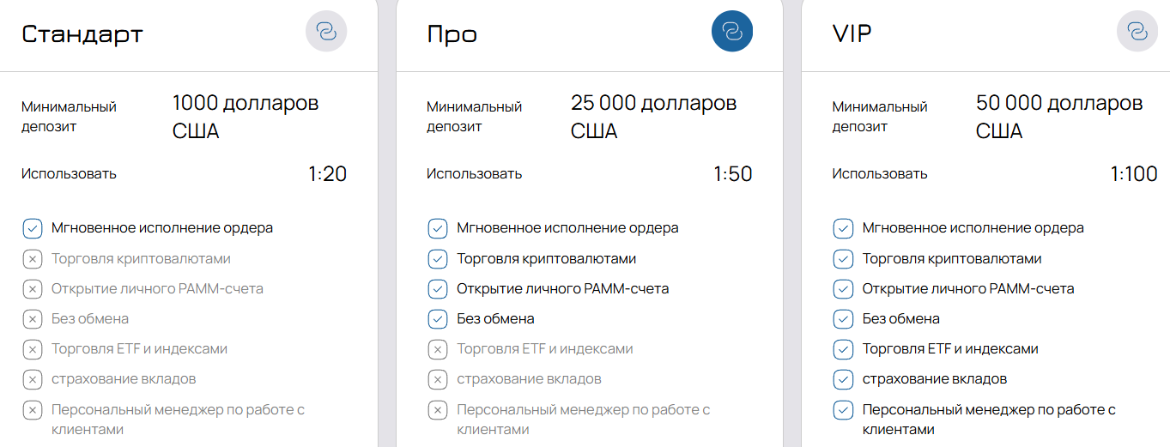The height and width of the screenshot is (447, 1170).
Task: Click Открытие личного PAMM-счета text in VIP
Action: click(x=968, y=289)
